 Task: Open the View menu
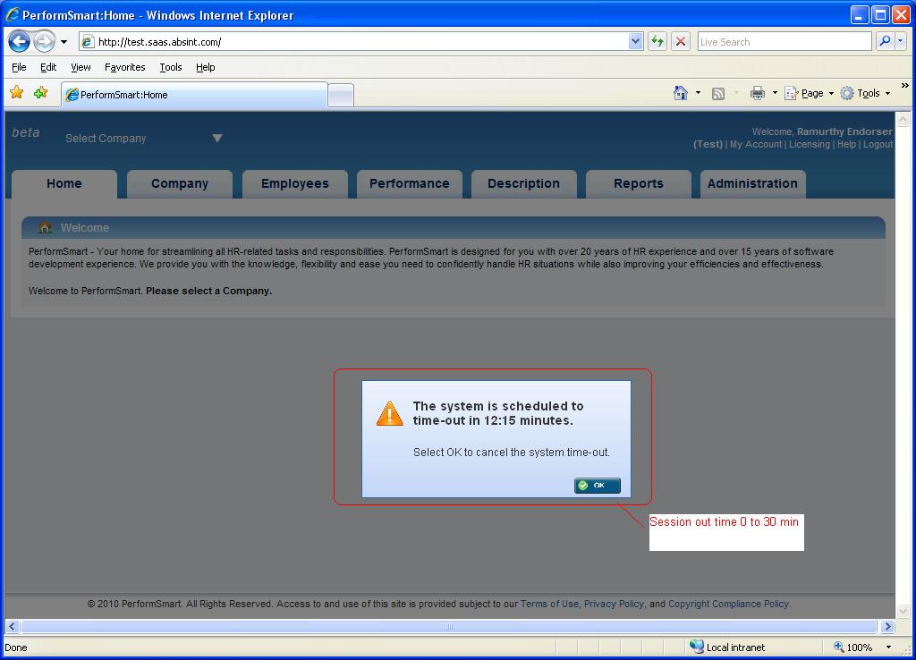click(81, 67)
